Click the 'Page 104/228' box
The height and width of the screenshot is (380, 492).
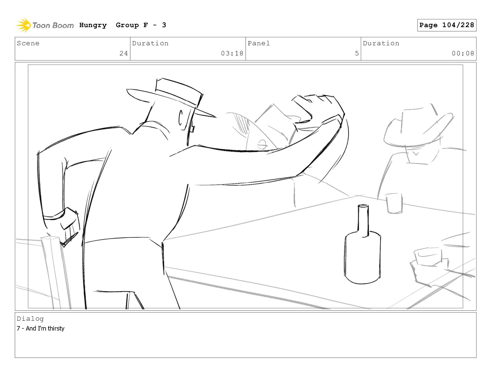click(x=447, y=25)
